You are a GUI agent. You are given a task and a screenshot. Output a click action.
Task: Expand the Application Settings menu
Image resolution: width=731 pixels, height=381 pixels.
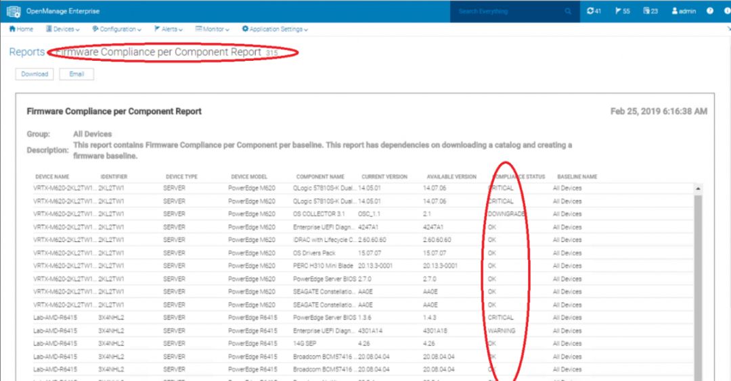(275, 29)
